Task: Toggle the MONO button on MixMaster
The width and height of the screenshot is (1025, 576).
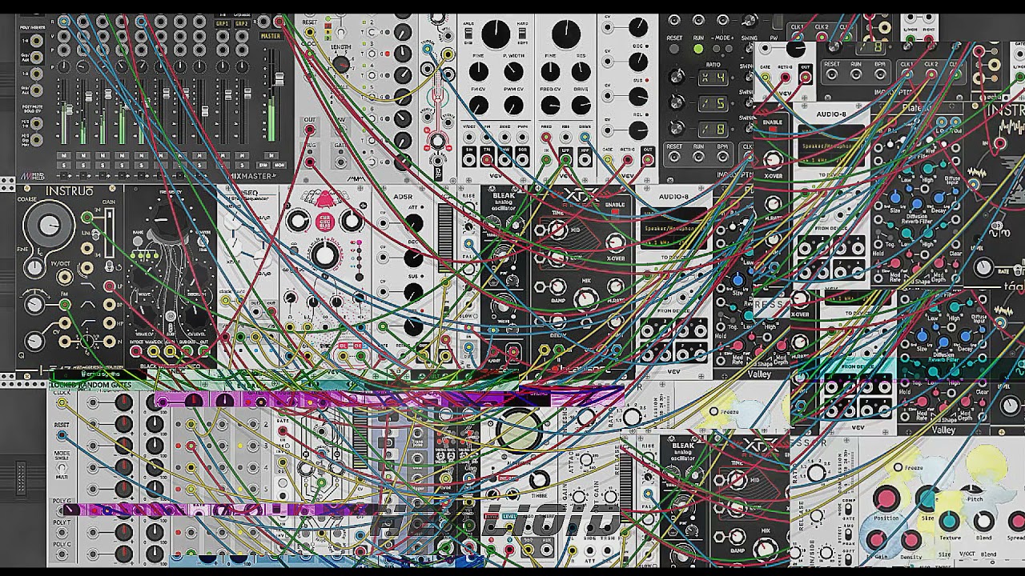Action: (x=279, y=165)
